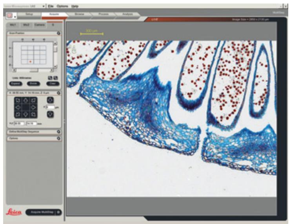
Task: Click the scan grid horizontal scrollbar thumb
Action: pyautogui.click(x=34, y=70)
